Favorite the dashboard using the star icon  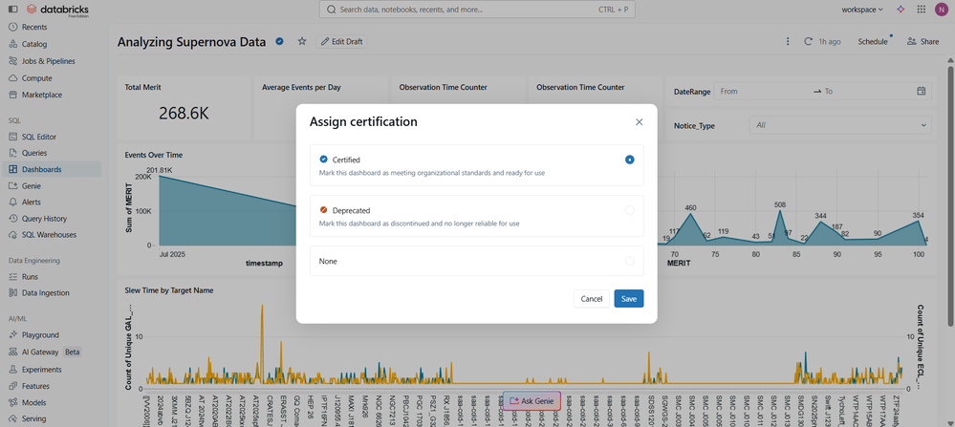coord(302,42)
